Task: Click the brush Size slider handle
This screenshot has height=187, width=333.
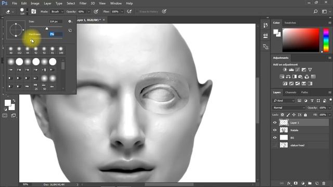Action: [x=47, y=29]
